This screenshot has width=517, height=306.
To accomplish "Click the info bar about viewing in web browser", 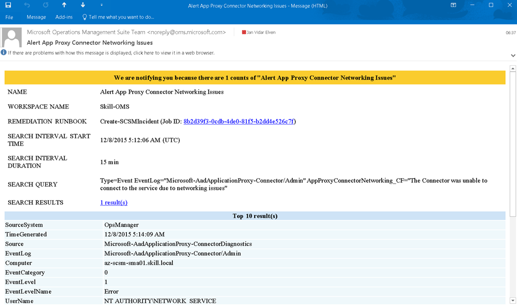I will click(x=111, y=53).
